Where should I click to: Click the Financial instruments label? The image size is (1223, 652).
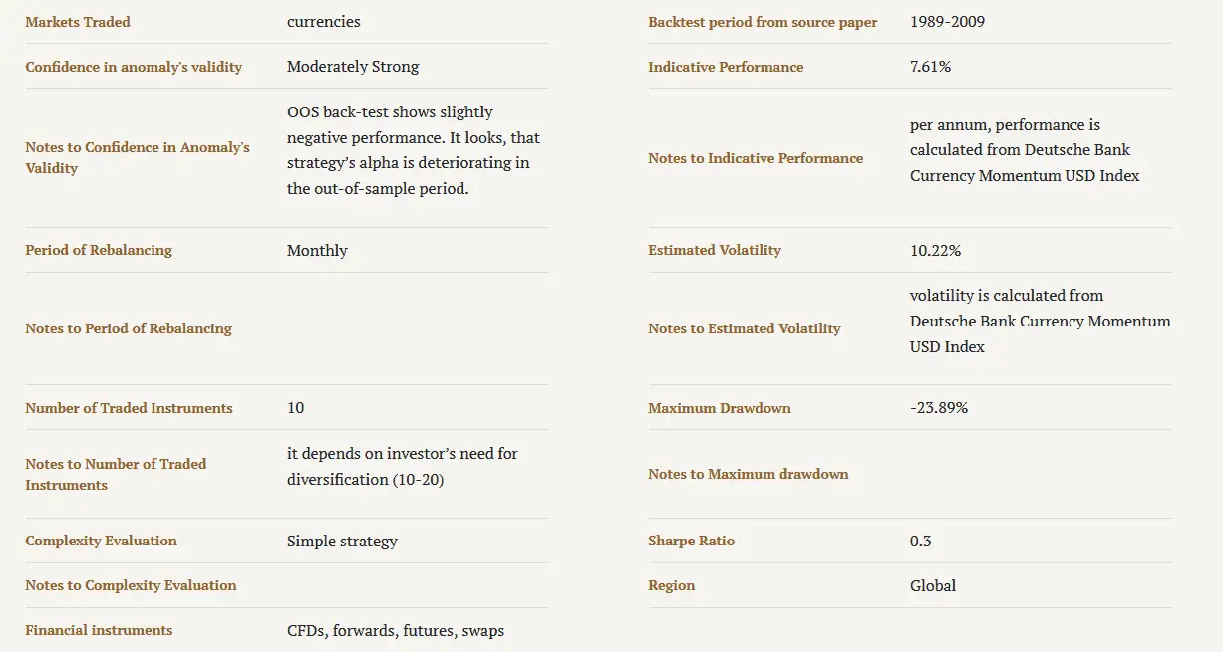pos(99,630)
